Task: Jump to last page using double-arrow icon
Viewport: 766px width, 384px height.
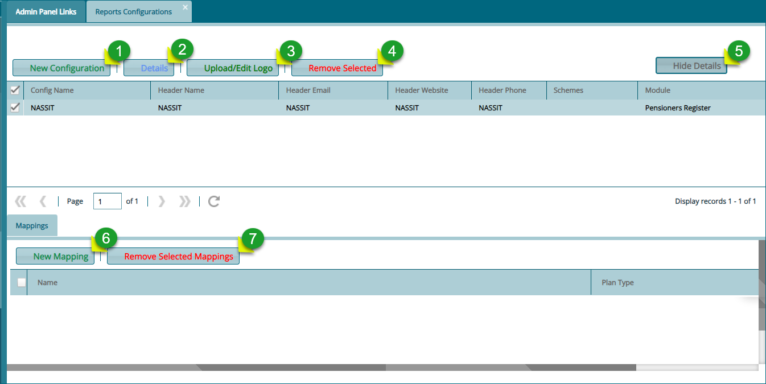Action: (184, 201)
